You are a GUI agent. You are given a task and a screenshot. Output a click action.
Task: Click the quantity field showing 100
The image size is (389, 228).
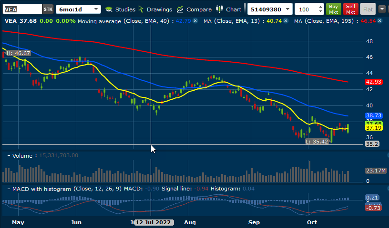click(307, 9)
